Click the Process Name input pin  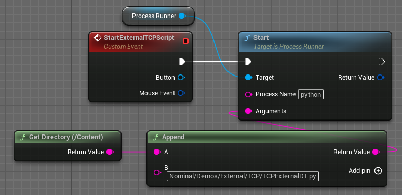tap(248, 95)
